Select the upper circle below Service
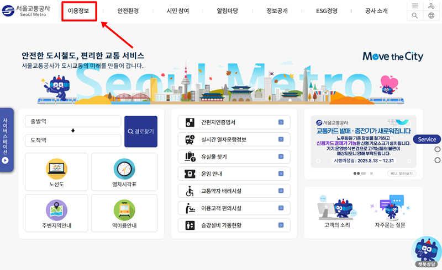The height and width of the screenshot is (270, 442). pos(437,149)
